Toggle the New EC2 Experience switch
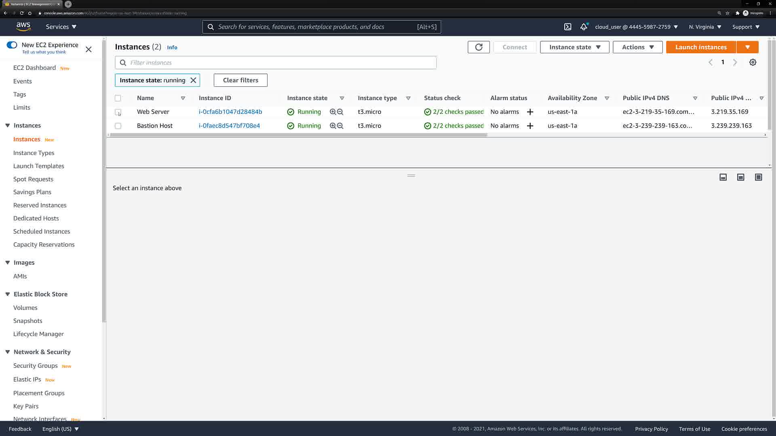 pos(12,45)
